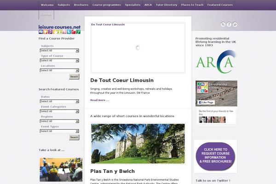Open the Subjects dropdown
276x184 pixels.
59,51
